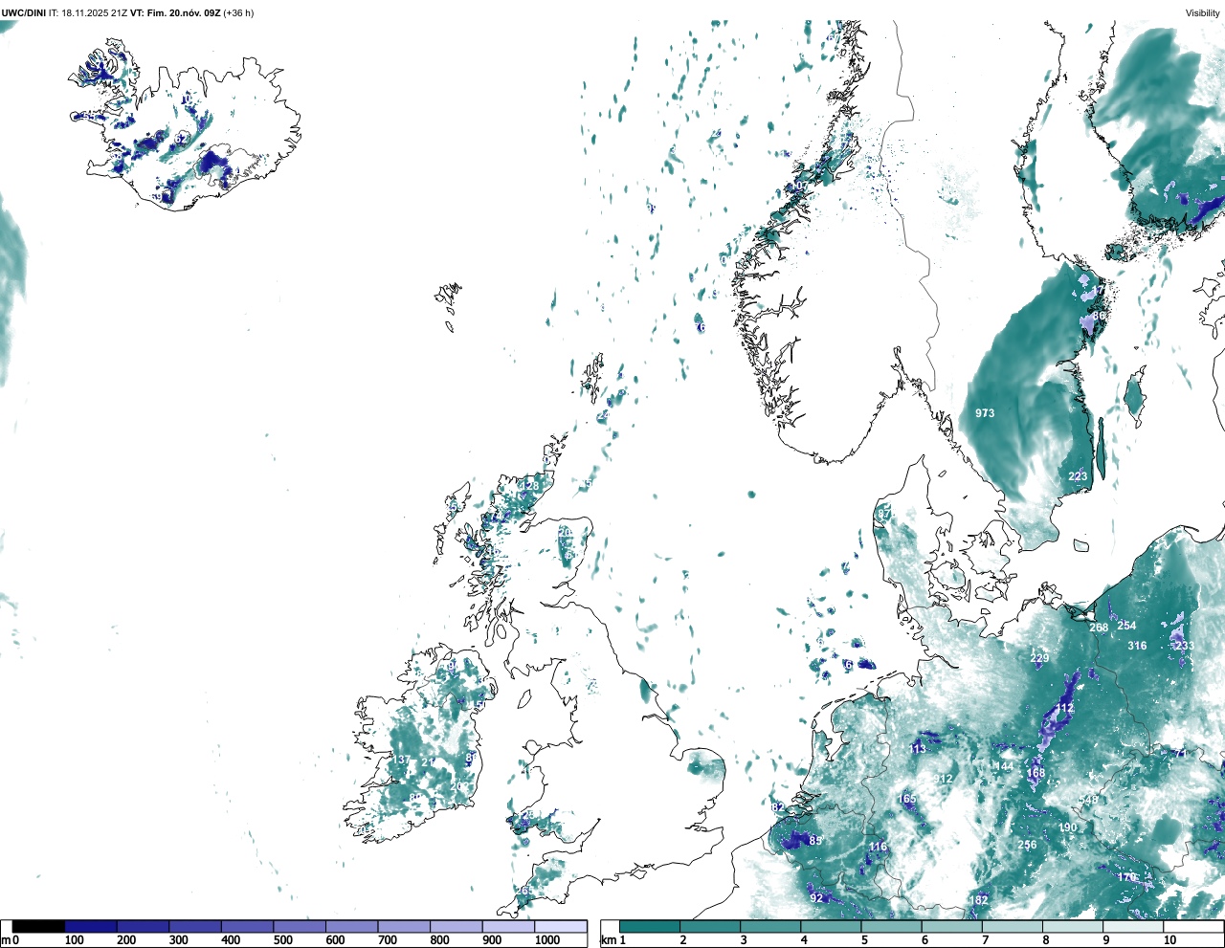1225x948 pixels.
Task: Click the '(+36 h)' forecast offset
Action: (238, 12)
